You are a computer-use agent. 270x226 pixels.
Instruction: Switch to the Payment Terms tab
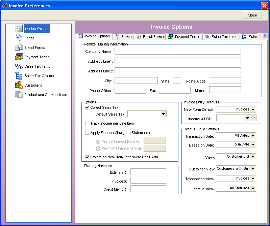point(184,37)
